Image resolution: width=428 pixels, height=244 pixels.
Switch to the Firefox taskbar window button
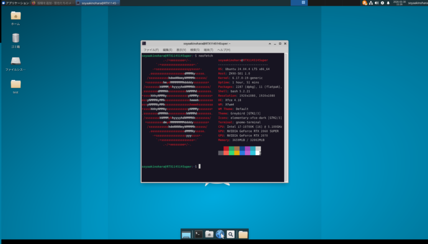(52, 3)
